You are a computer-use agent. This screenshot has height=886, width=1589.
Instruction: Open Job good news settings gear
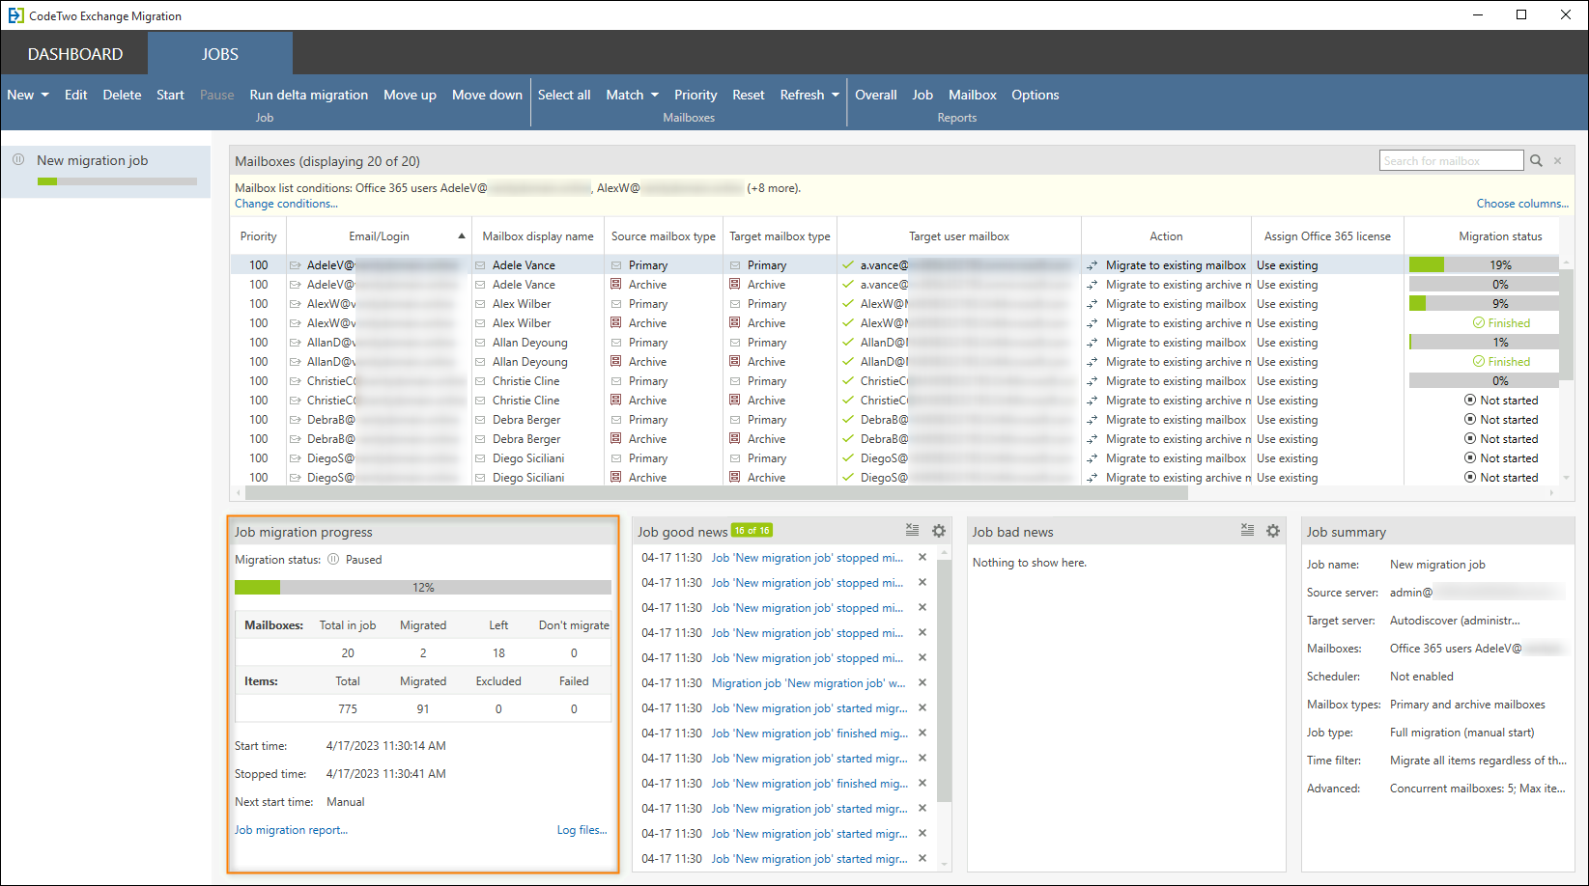coord(938,531)
